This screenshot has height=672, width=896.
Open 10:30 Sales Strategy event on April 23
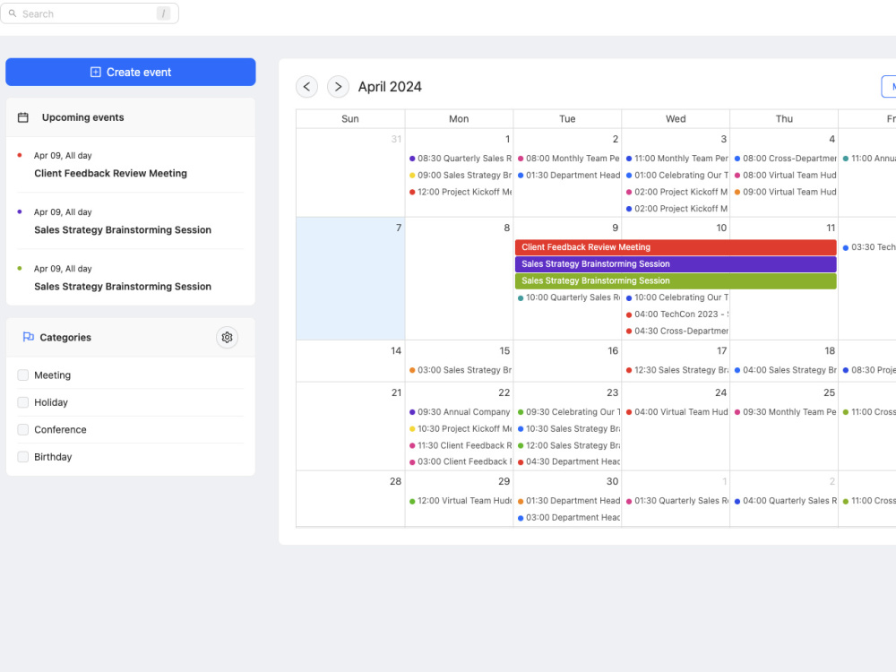click(568, 428)
